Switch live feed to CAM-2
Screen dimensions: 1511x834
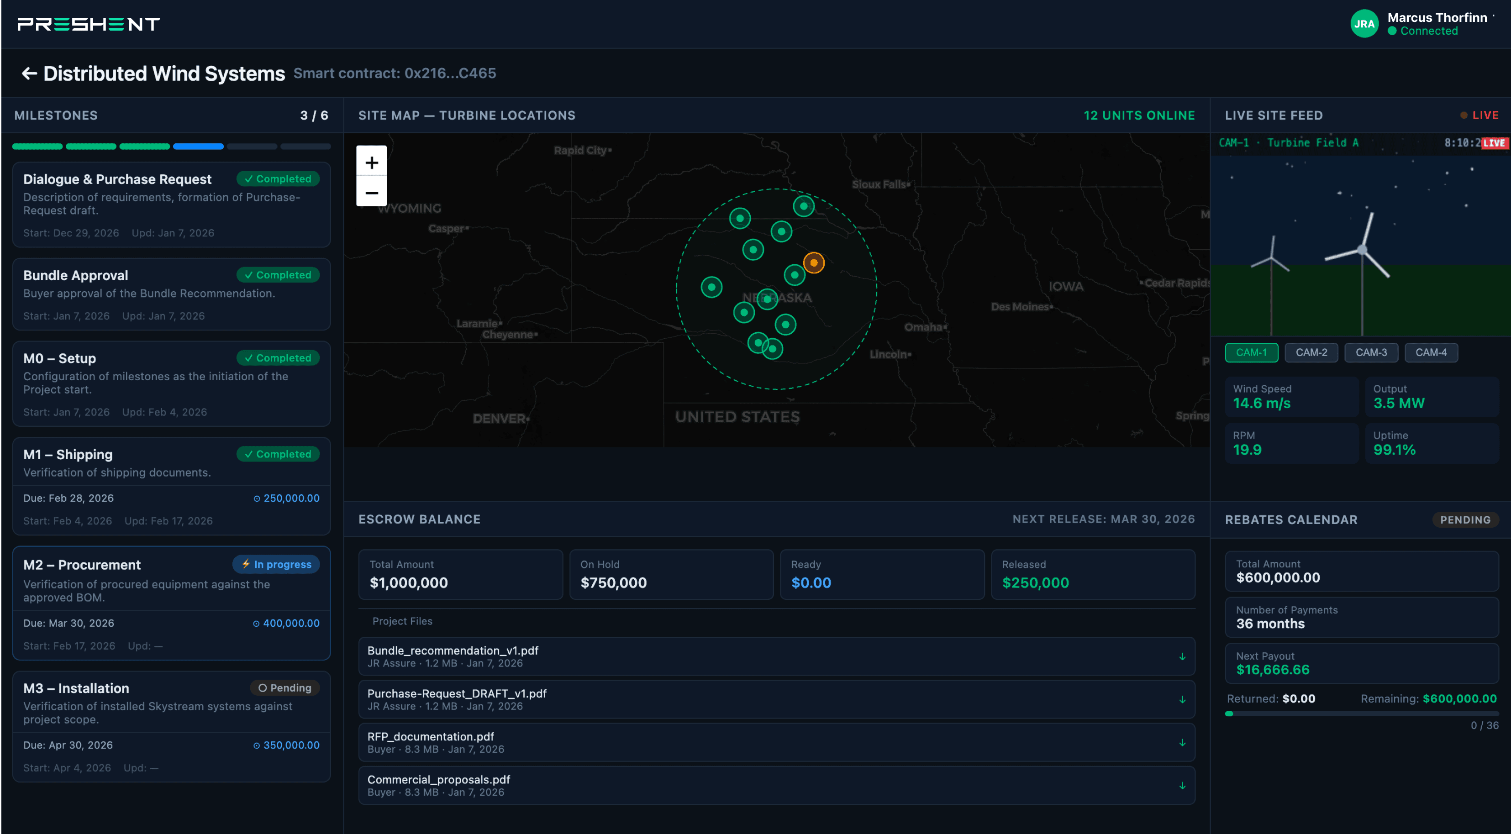(x=1311, y=352)
